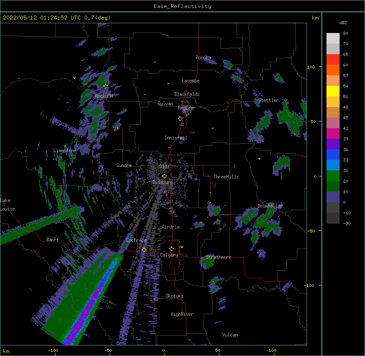Click the yellow marker south of RedDeer
Screen dimensions: 365x356
tap(180, 119)
